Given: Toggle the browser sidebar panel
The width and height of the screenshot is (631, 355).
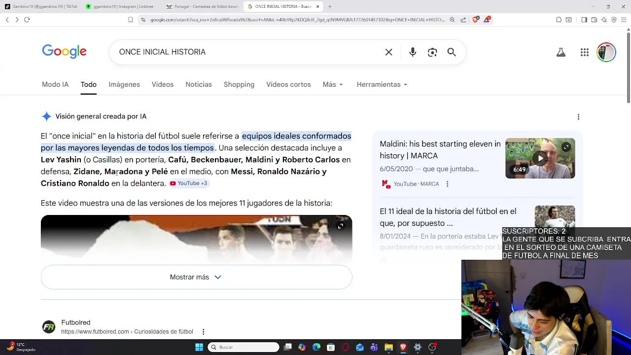Looking at the screenshot, I should pyautogui.click(x=584, y=20).
